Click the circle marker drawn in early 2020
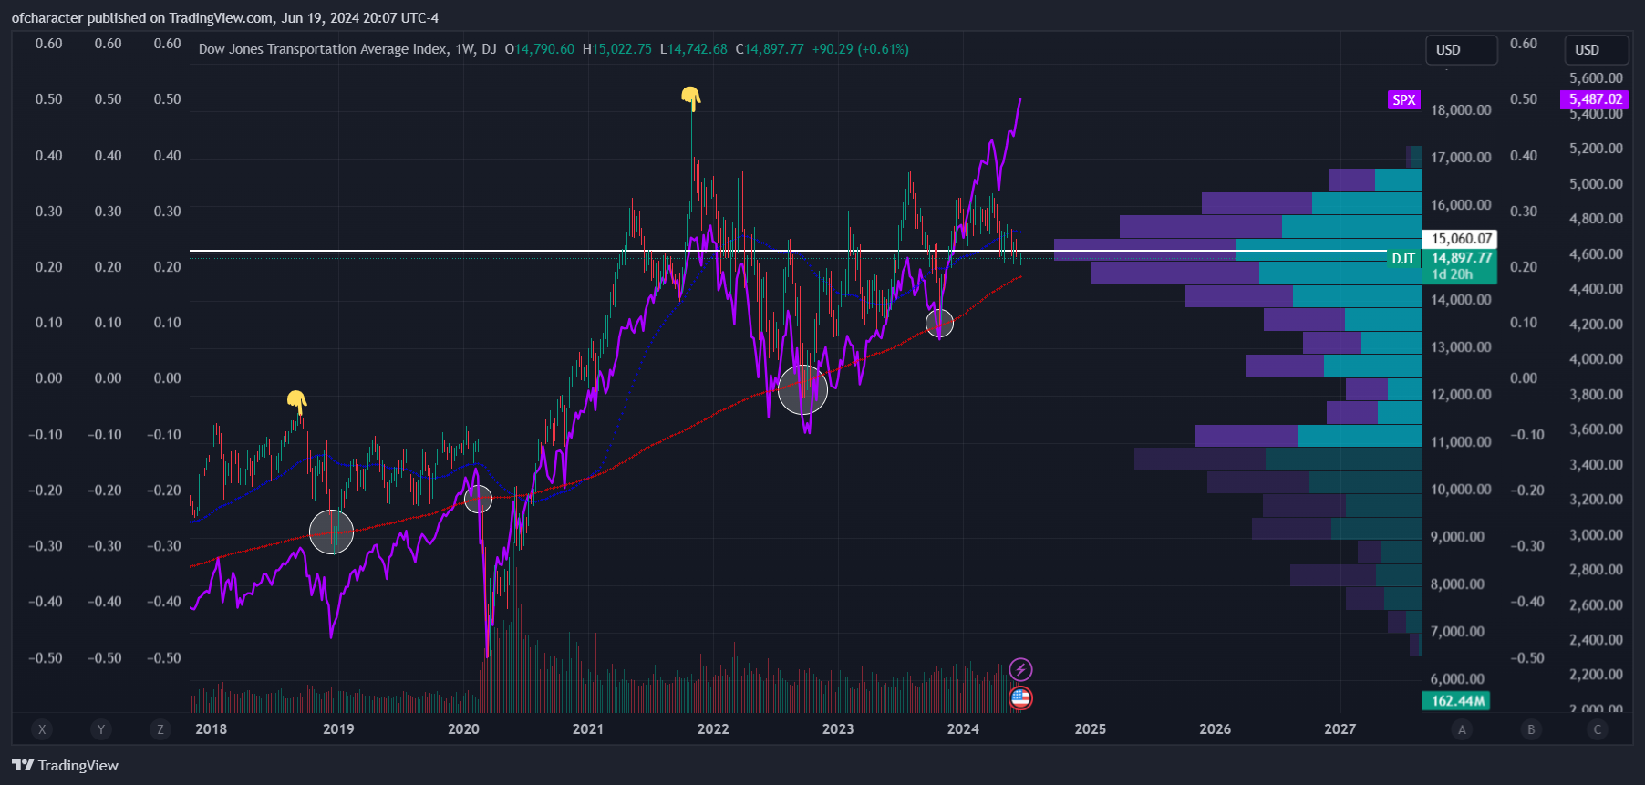The height and width of the screenshot is (785, 1645). tap(478, 499)
